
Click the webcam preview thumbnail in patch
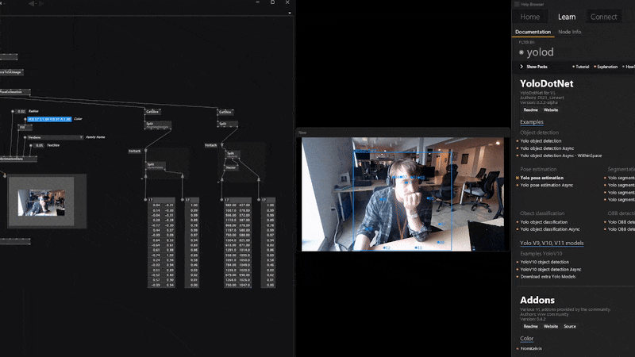[41, 203]
